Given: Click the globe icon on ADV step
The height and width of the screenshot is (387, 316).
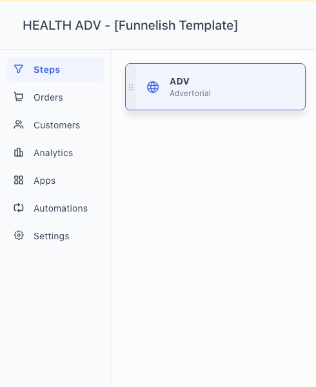Looking at the screenshot, I should pyautogui.click(x=153, y=87).
